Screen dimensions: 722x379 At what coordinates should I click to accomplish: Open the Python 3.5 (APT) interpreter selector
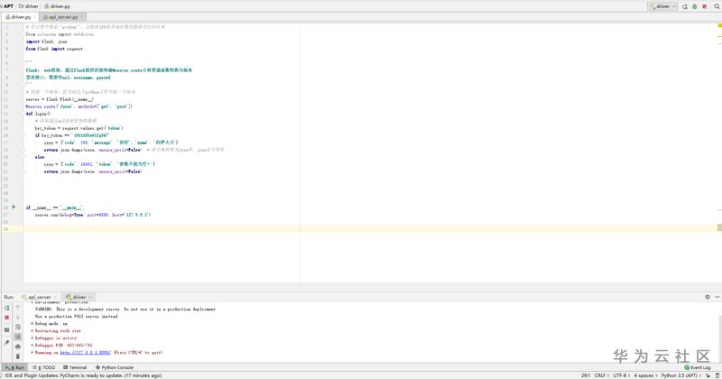681,375
